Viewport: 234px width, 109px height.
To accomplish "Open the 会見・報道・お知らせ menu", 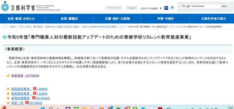I will click(21, 19).
